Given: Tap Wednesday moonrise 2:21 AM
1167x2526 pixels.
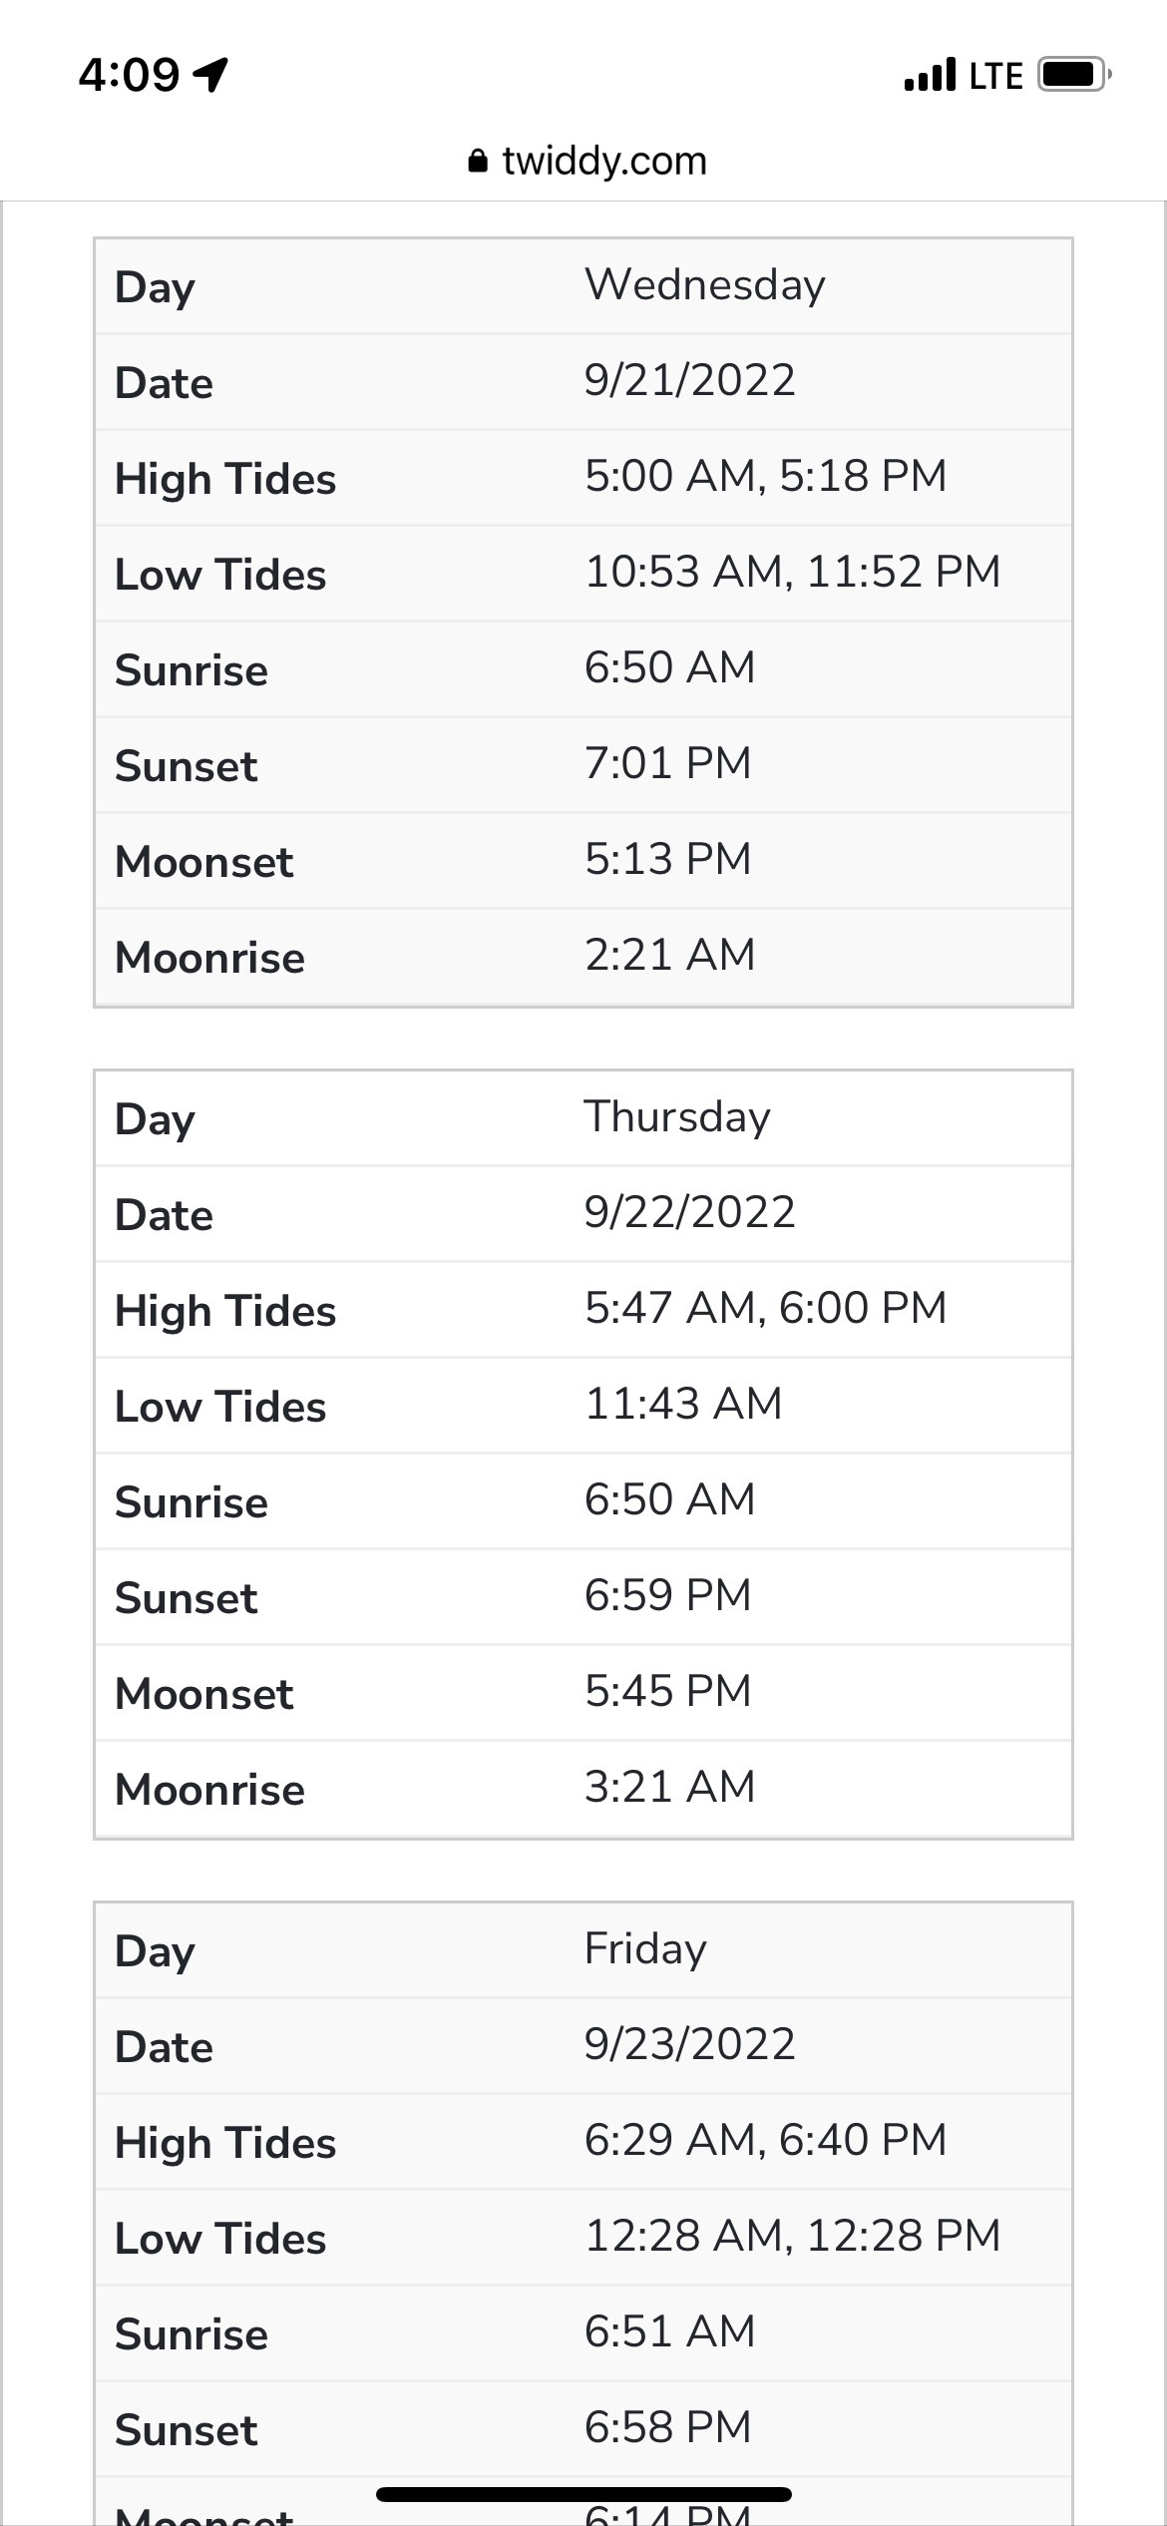Looking at the screenshot, I should coord(669,956).
